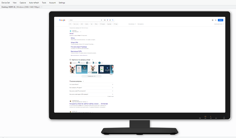
Task: Open the Google apps grid
Action: (x=215, y=20)
